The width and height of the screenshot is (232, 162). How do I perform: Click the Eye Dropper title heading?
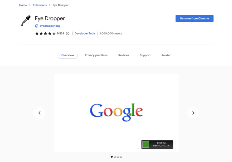[50, 18]
